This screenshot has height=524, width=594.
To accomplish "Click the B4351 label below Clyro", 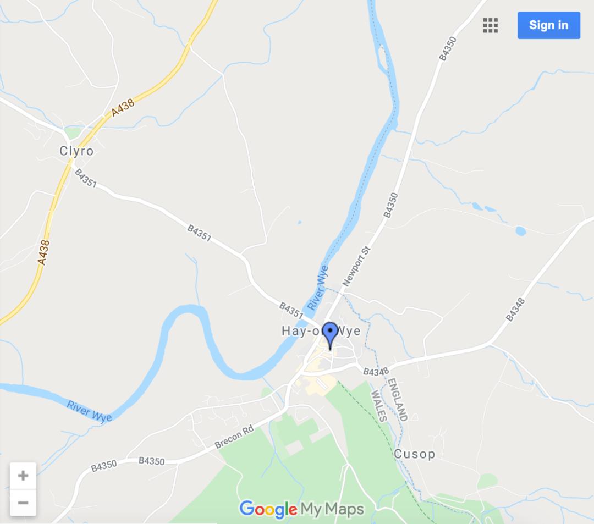I will [86, 178].
